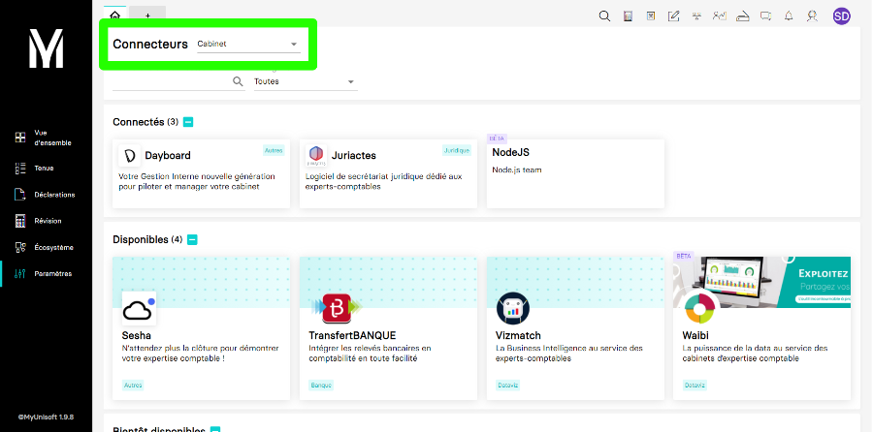Image resolution: width=873 pixels, height=432 pixels.
Task: Click the network diagram icon in toolbar
Action: click(696, 16)
